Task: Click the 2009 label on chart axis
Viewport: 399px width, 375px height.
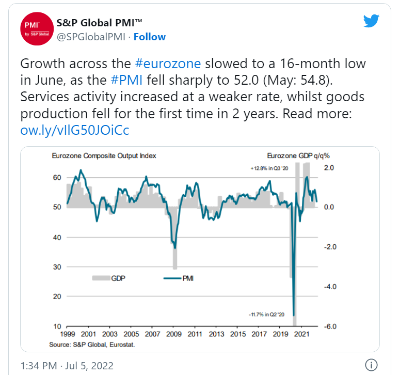Action: pos(173,335)
